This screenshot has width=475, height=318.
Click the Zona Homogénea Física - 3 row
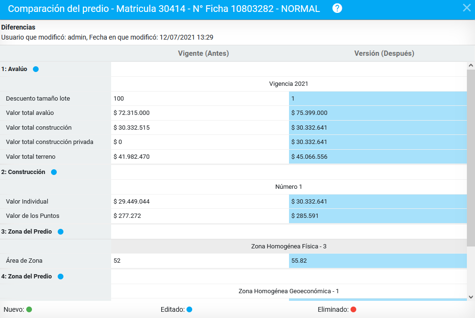click(289, 246)
